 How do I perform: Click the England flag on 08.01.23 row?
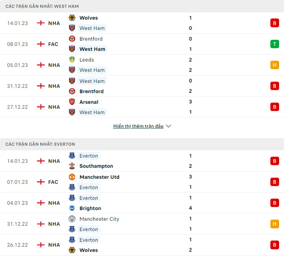click(x=41, y=44)
